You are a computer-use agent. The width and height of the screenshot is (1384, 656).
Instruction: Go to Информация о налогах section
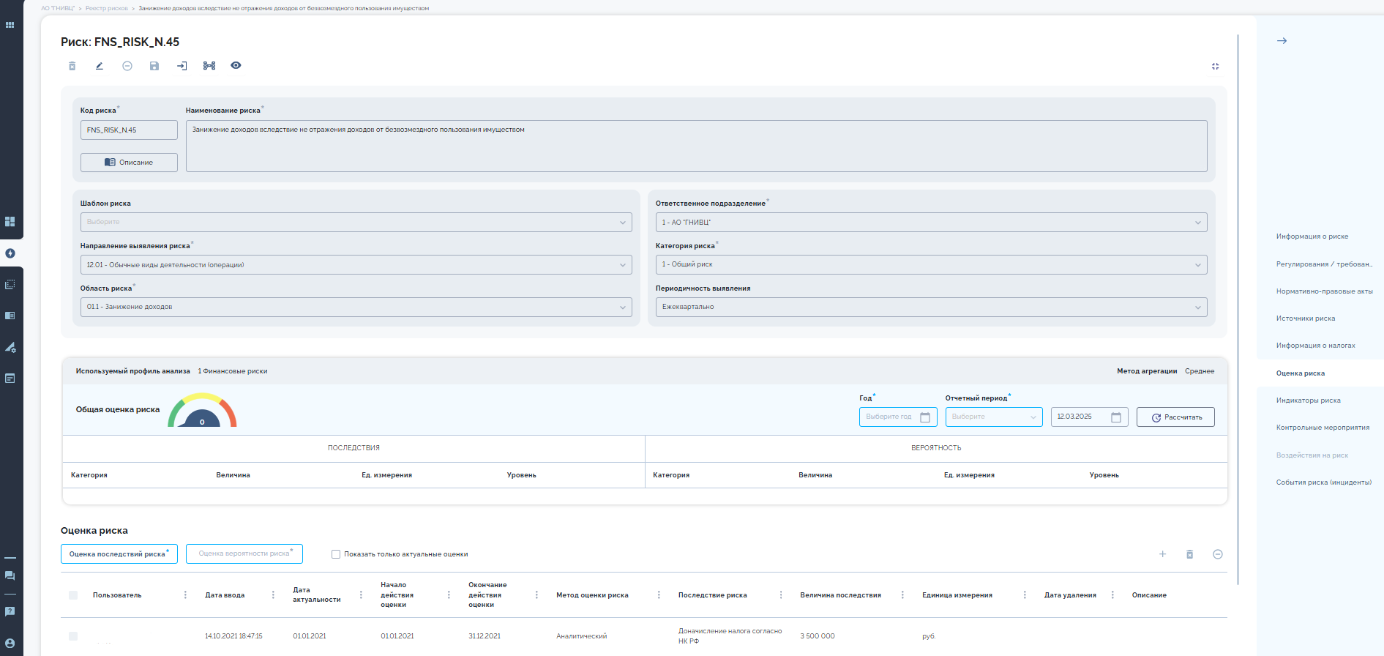coord(1316,346)
